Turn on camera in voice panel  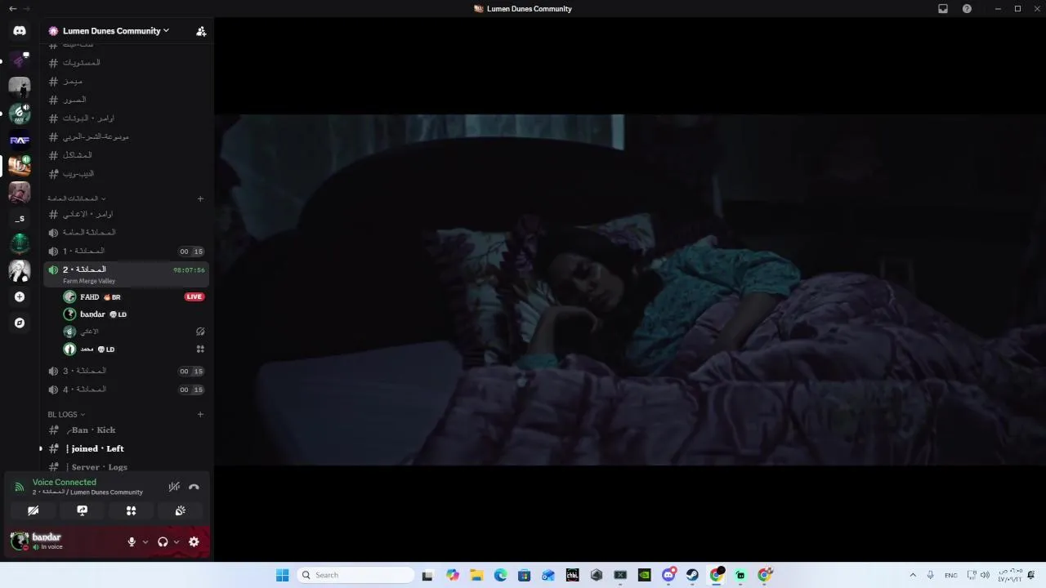click(x=34, y=510)
